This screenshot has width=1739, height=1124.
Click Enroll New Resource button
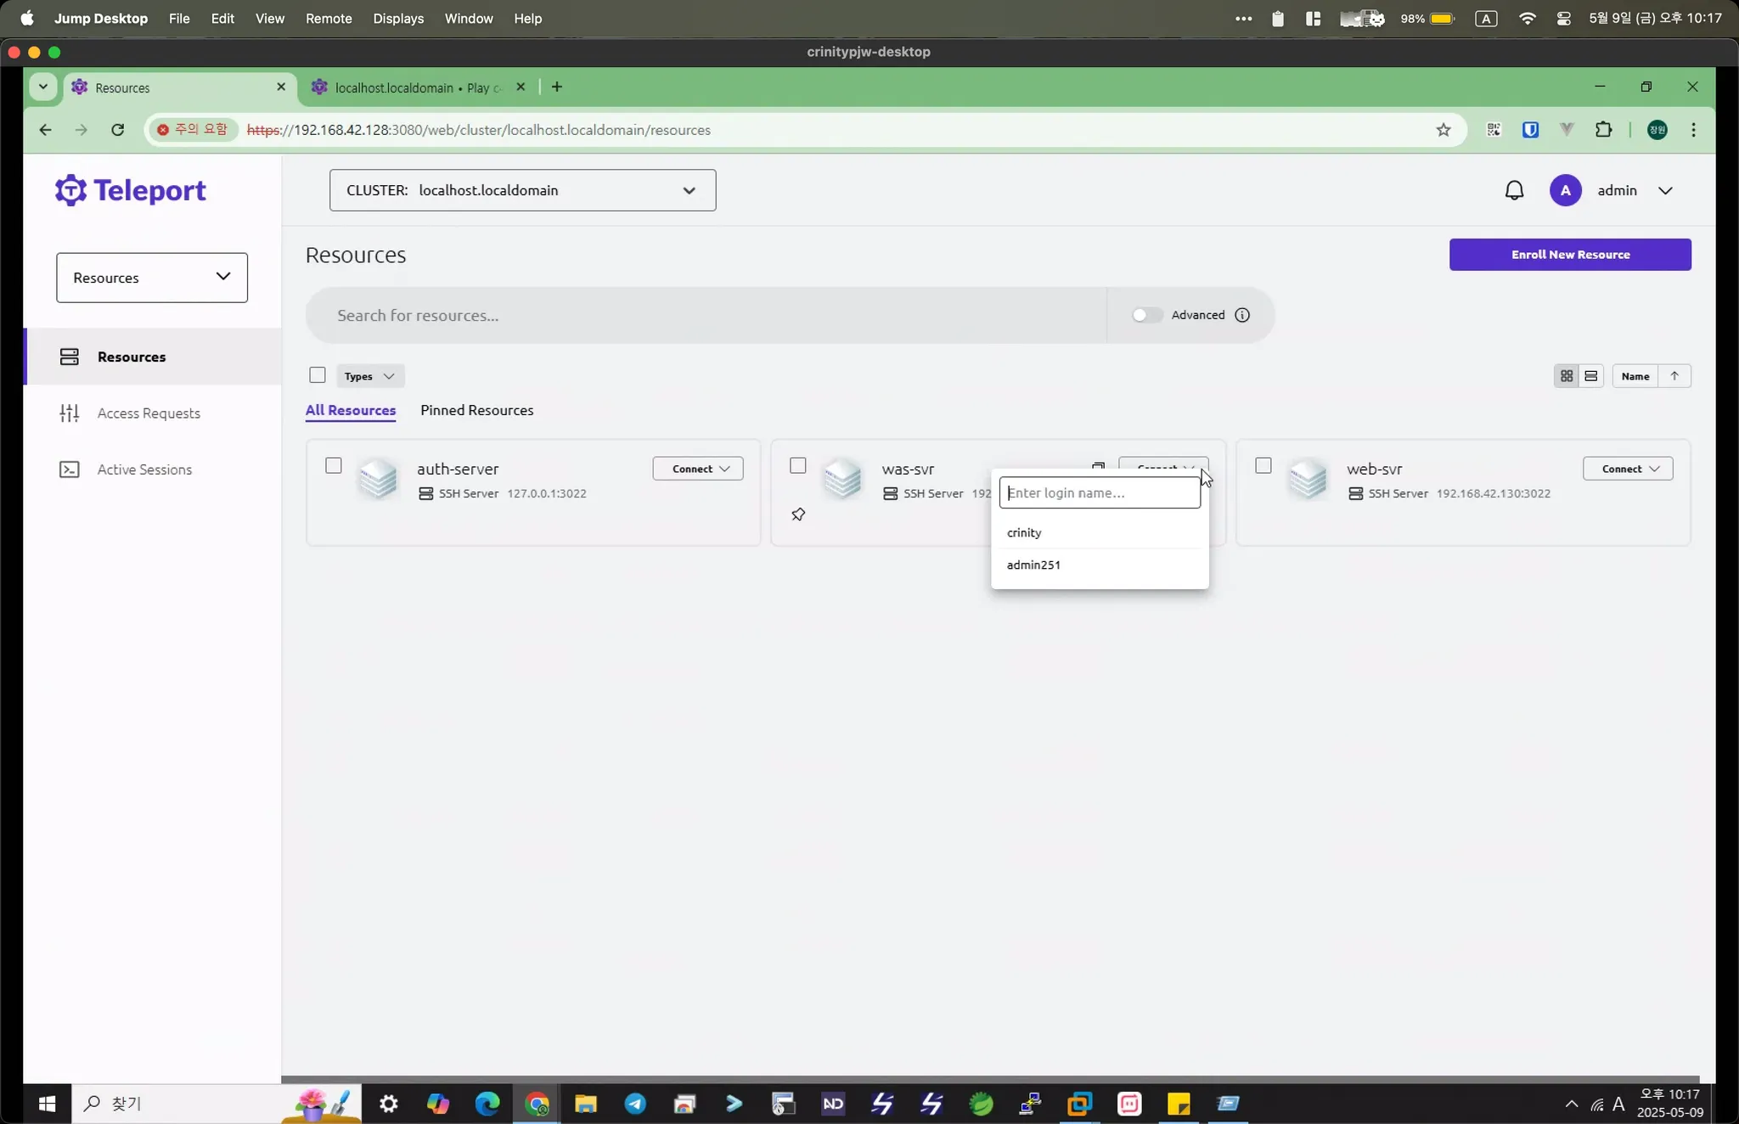(1570, 255)
